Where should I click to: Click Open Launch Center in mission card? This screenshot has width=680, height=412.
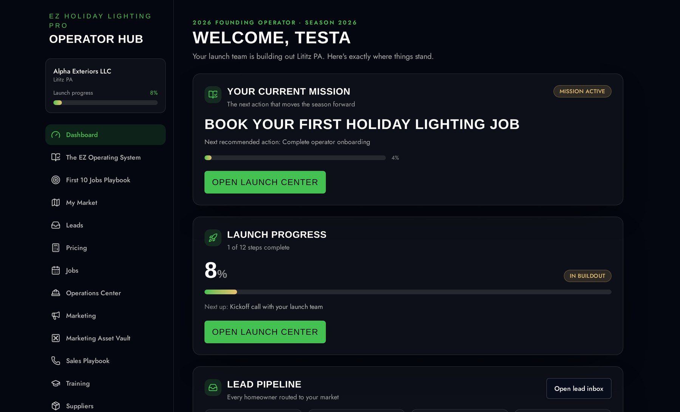pos(265,182)
